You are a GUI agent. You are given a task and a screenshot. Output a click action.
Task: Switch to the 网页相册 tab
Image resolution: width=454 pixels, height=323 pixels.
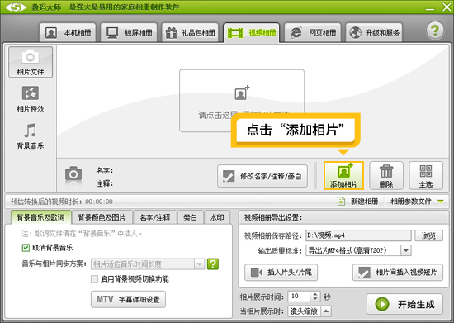click(x=313, y=32)
